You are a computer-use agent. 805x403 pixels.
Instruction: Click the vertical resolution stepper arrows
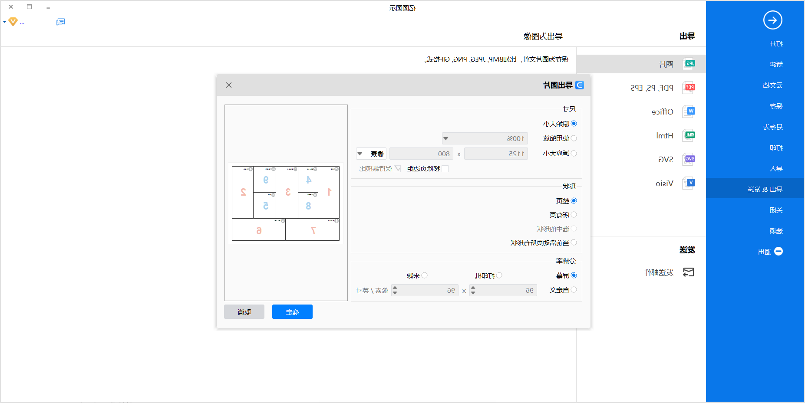(395, 290)
